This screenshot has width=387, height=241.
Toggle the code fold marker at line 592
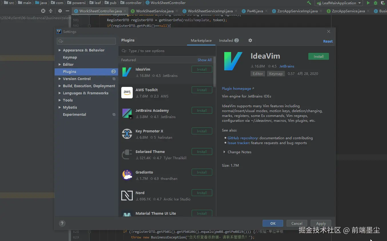[x=89, y=26]
